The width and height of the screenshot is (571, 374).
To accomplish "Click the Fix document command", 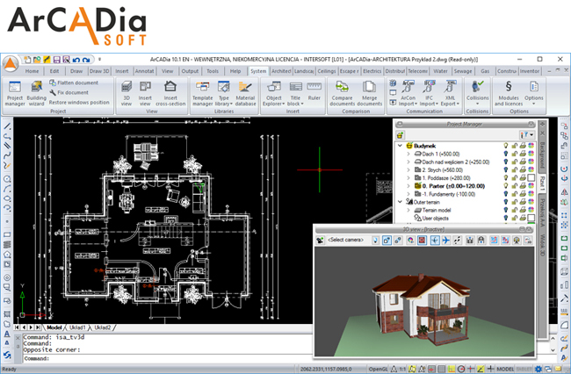I will 69,92.
